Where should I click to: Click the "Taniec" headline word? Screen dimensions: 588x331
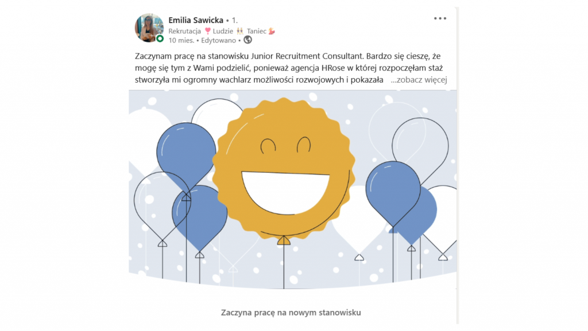click(x=257, y=31)
